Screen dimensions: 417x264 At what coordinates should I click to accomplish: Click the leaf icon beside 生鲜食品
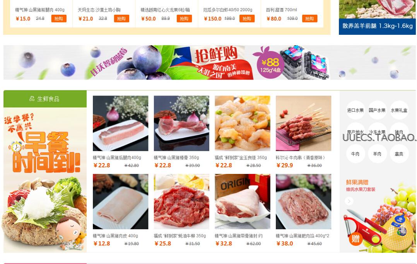[32, 99]
